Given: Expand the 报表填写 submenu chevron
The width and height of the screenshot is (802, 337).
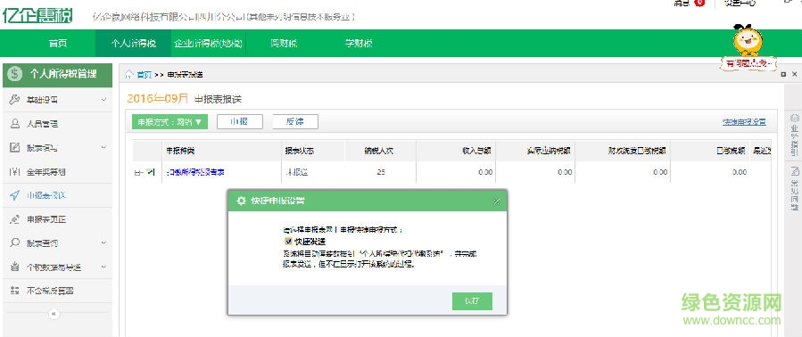Looking at the screenshot, I should (103, 148).
